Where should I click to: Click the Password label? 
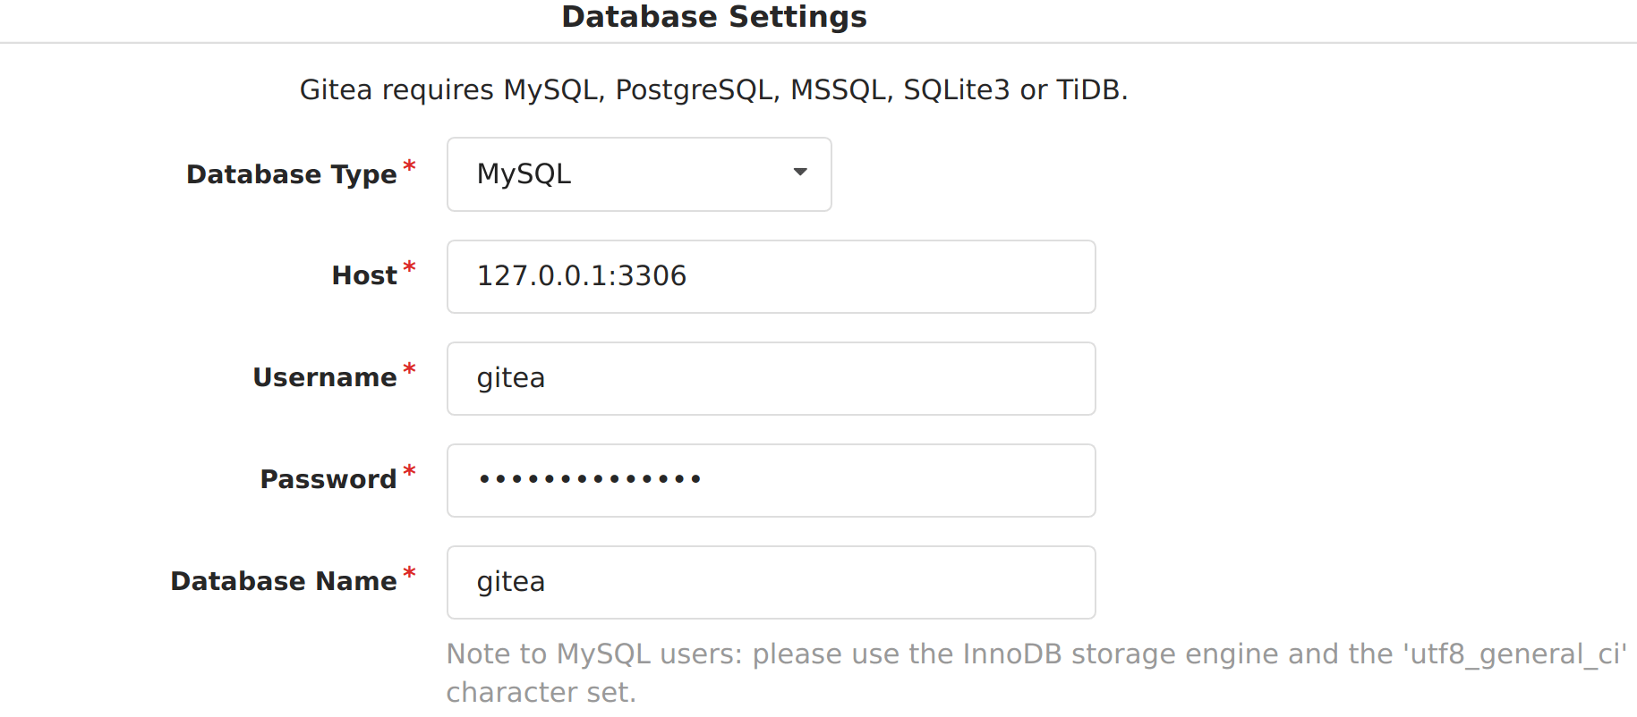click(x=328, y=479)
